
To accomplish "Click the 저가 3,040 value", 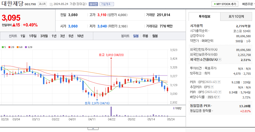I will [x=102, y=26].
